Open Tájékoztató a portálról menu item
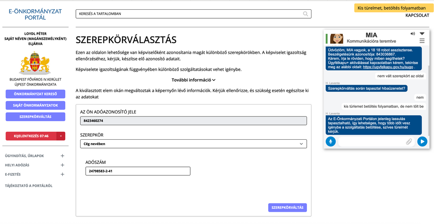The image size is (434, 224). 28,185
